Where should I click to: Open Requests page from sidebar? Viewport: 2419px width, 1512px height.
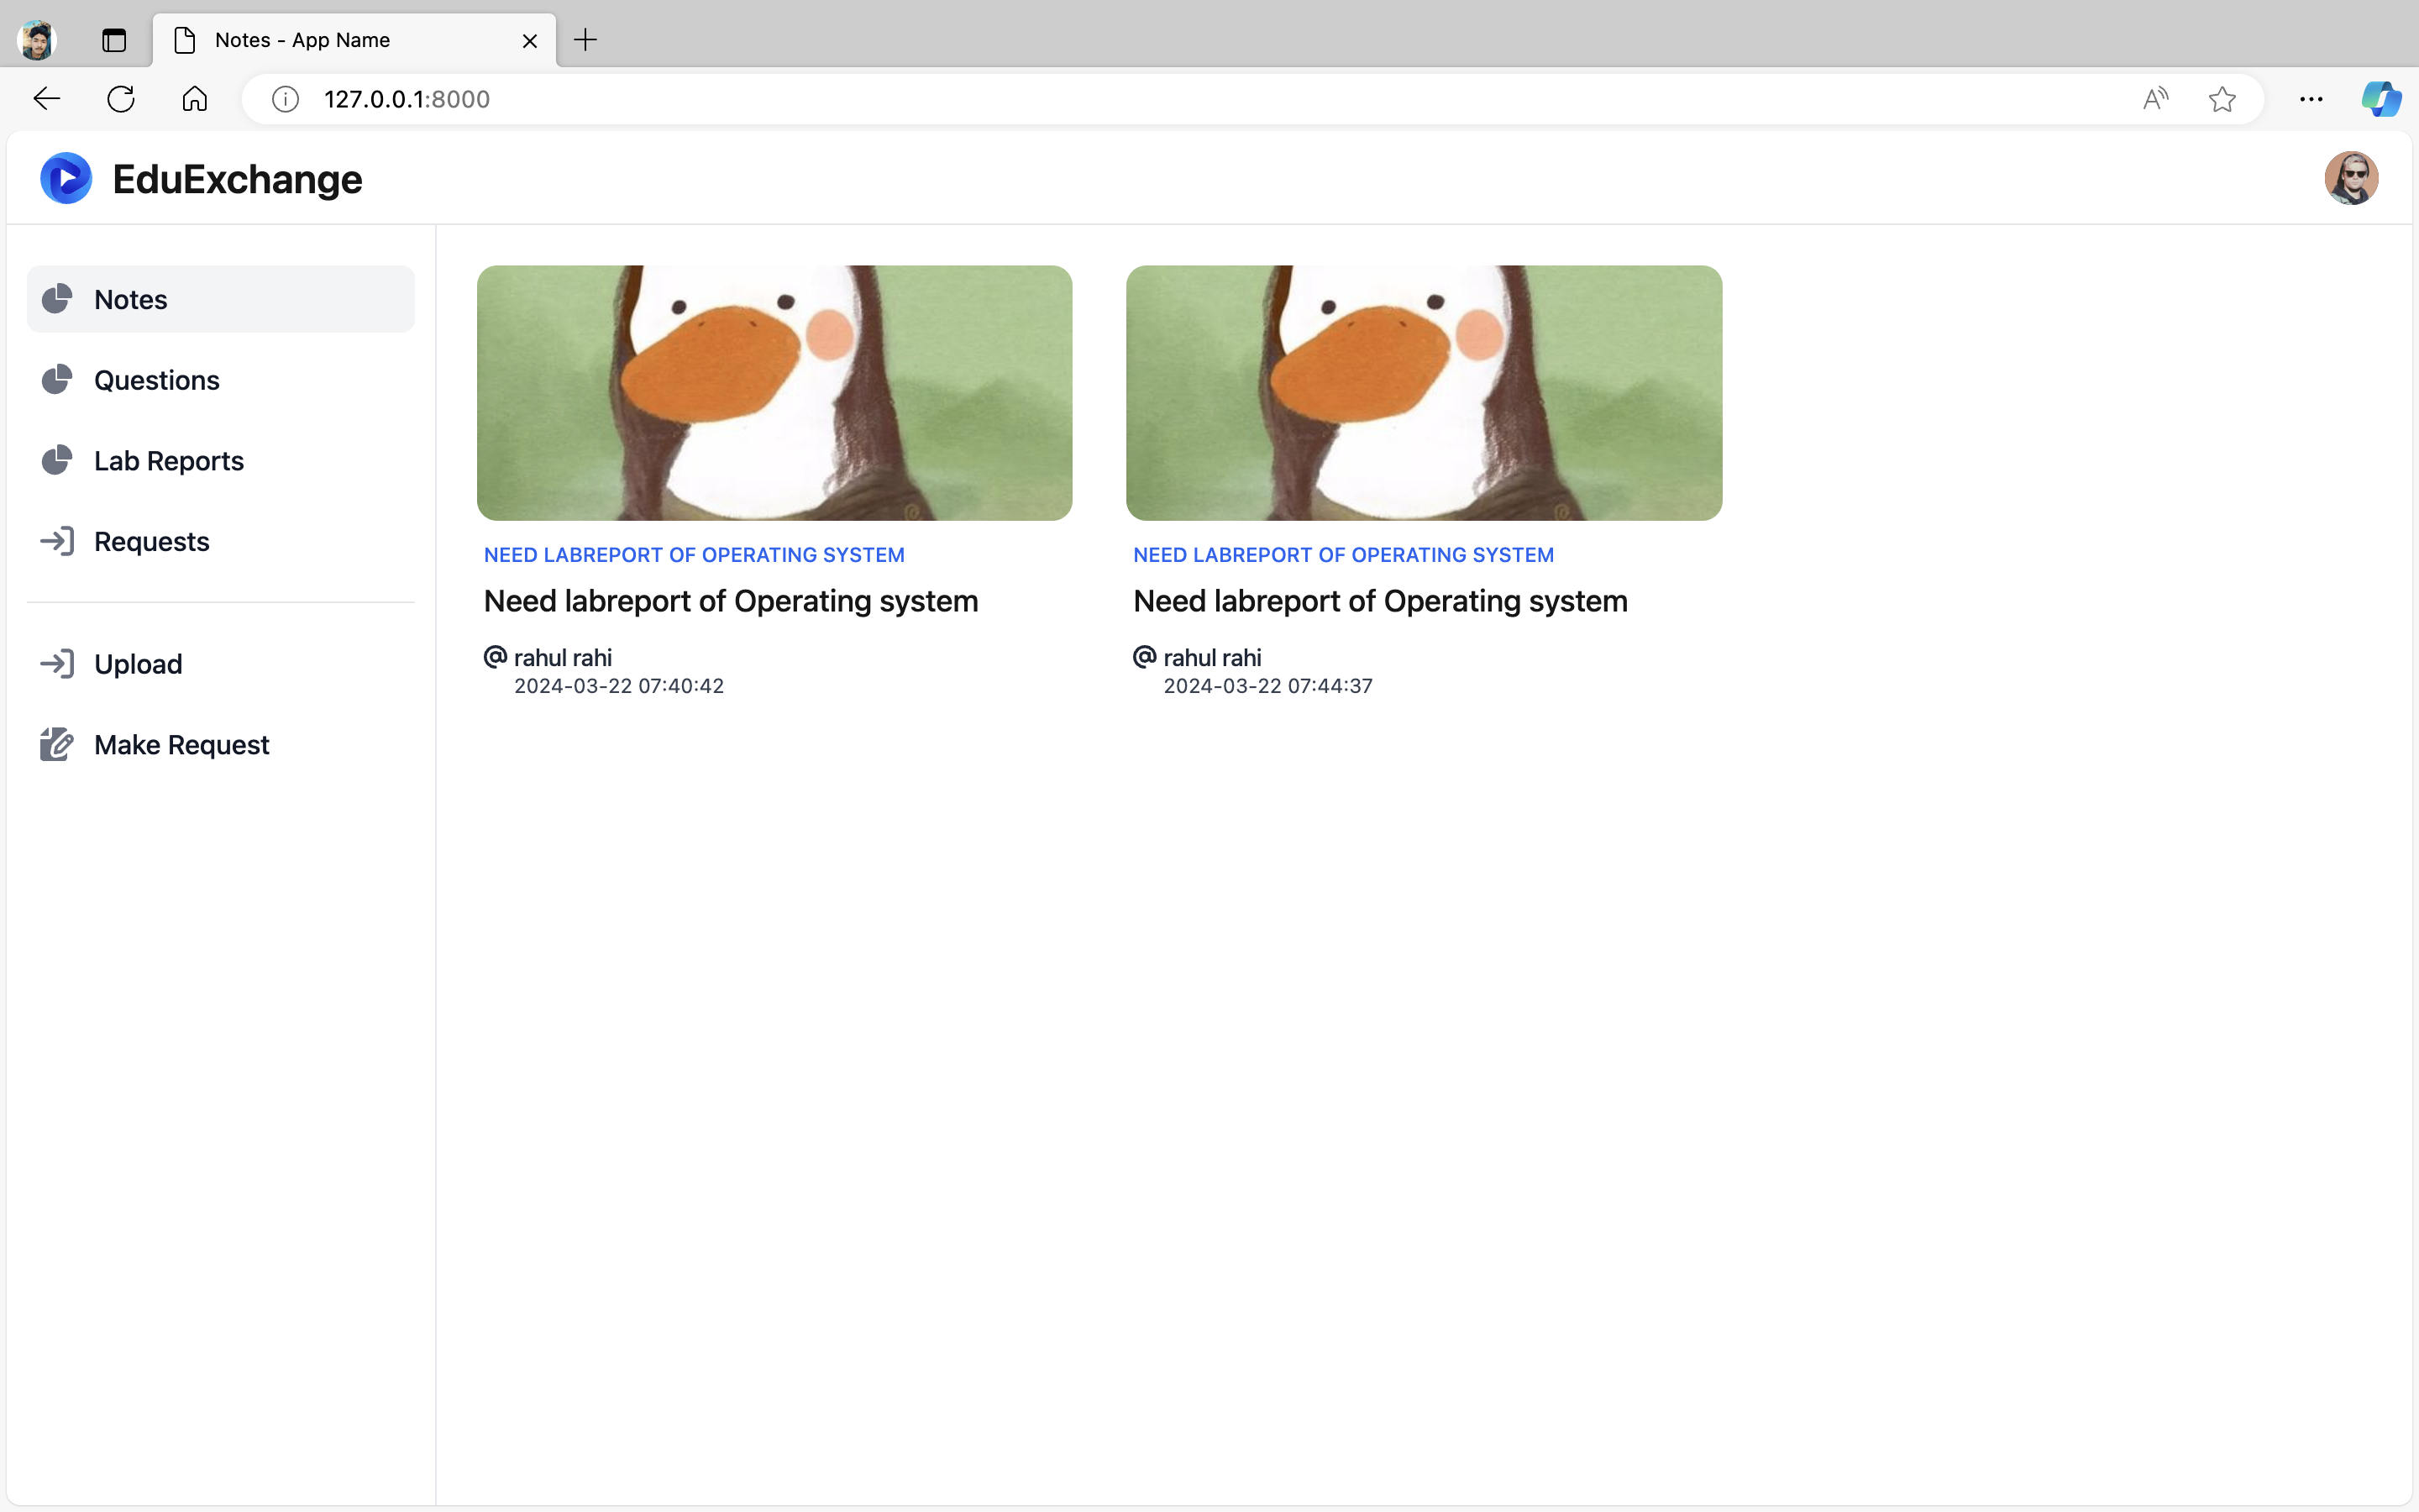(x=151, y=541)
